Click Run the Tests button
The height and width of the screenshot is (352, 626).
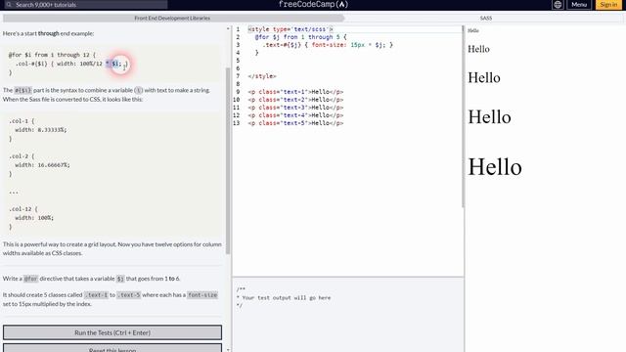(x=112, y=332)
